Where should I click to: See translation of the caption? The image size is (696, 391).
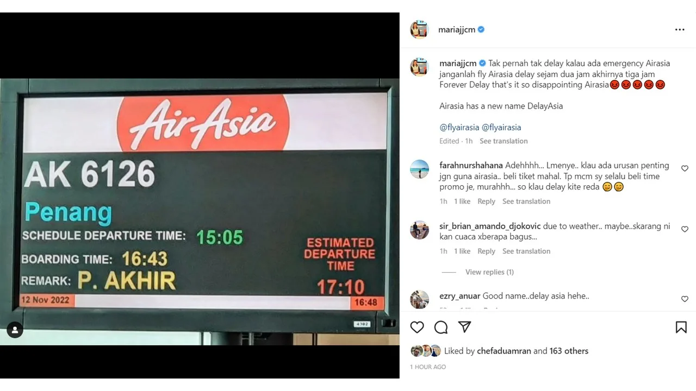coord(504,141)
